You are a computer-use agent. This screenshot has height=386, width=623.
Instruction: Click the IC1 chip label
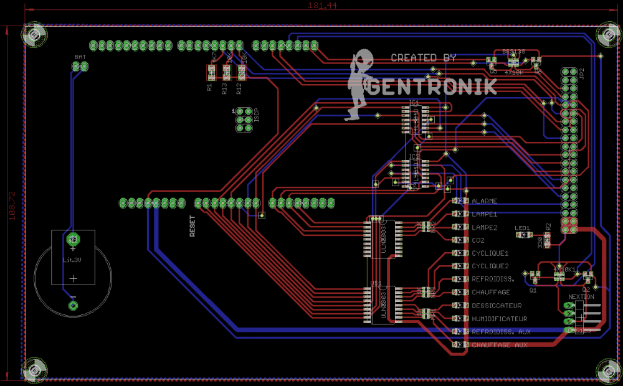(x=414, y=103)
